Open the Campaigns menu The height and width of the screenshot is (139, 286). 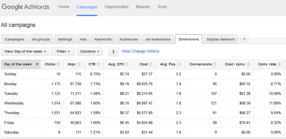[x=87, y=7]
